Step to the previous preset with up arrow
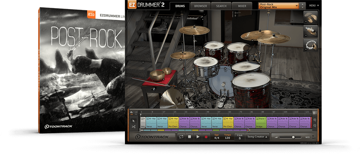Image resolution: width=360 pixels, height=155 pixels. pos(303,4)
